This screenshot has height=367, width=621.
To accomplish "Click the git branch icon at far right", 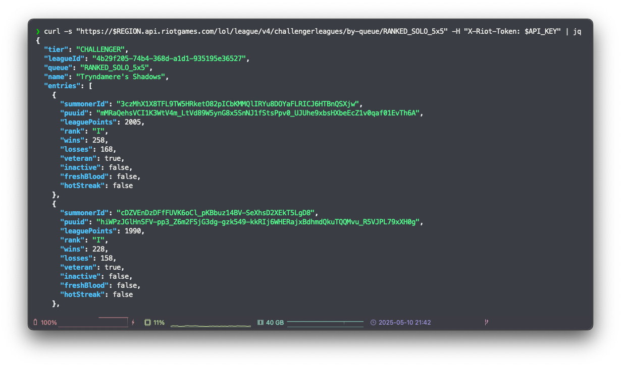I will coord(486,322).
